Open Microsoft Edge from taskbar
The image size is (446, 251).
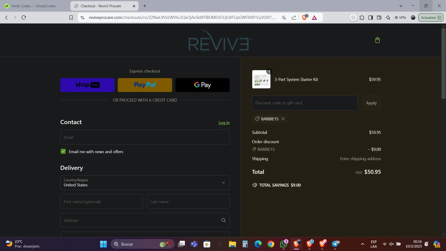pyautogui.click(x=258, y=244)
